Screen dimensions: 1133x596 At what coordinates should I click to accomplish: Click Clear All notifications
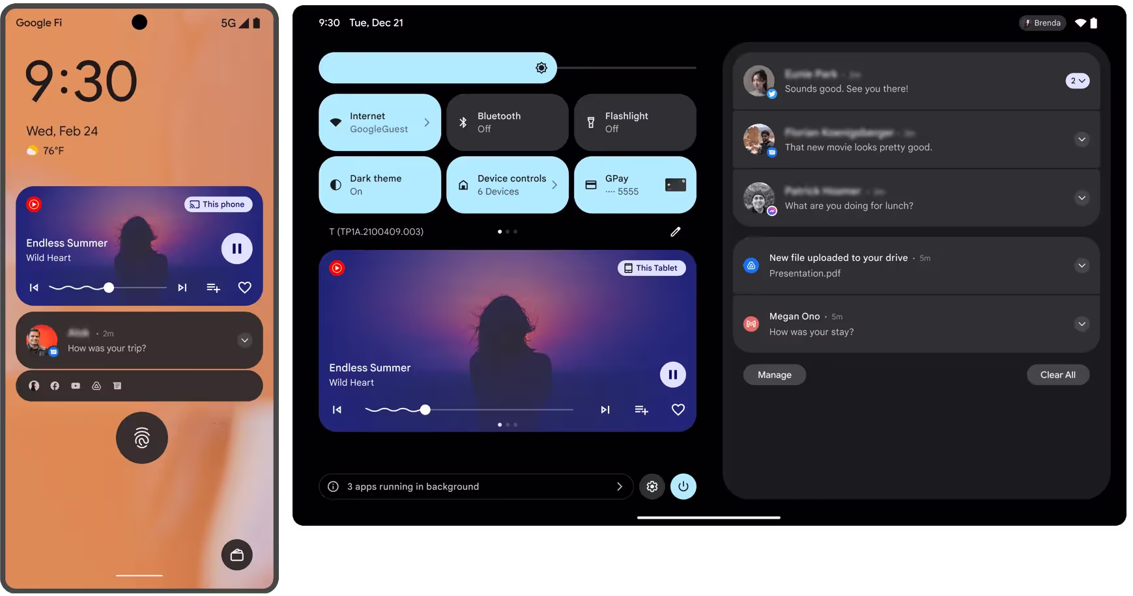pos(1058,375)
